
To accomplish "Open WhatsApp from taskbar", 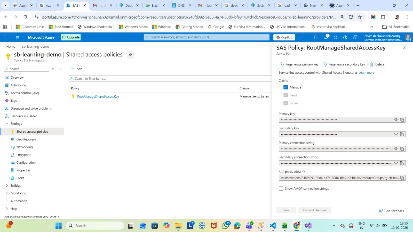I will tap(226, 226).
